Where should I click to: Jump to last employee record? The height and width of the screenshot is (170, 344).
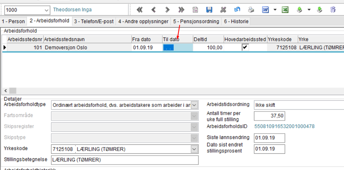pyautogui.click(x=181, y=10)
